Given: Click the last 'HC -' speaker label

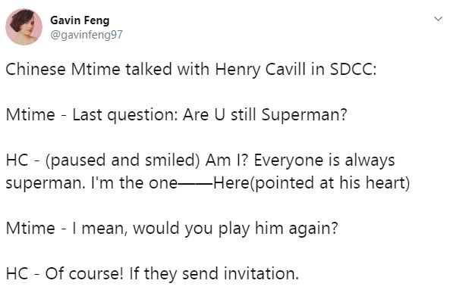Looking at the screenshot, I should [23, 273].
